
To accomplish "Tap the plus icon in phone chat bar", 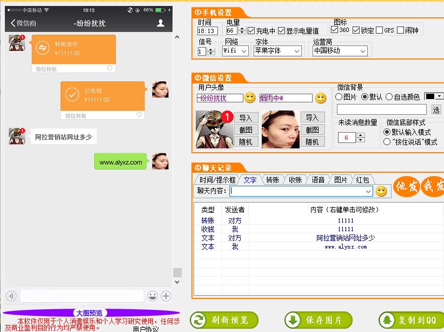I will pos(166,296).
